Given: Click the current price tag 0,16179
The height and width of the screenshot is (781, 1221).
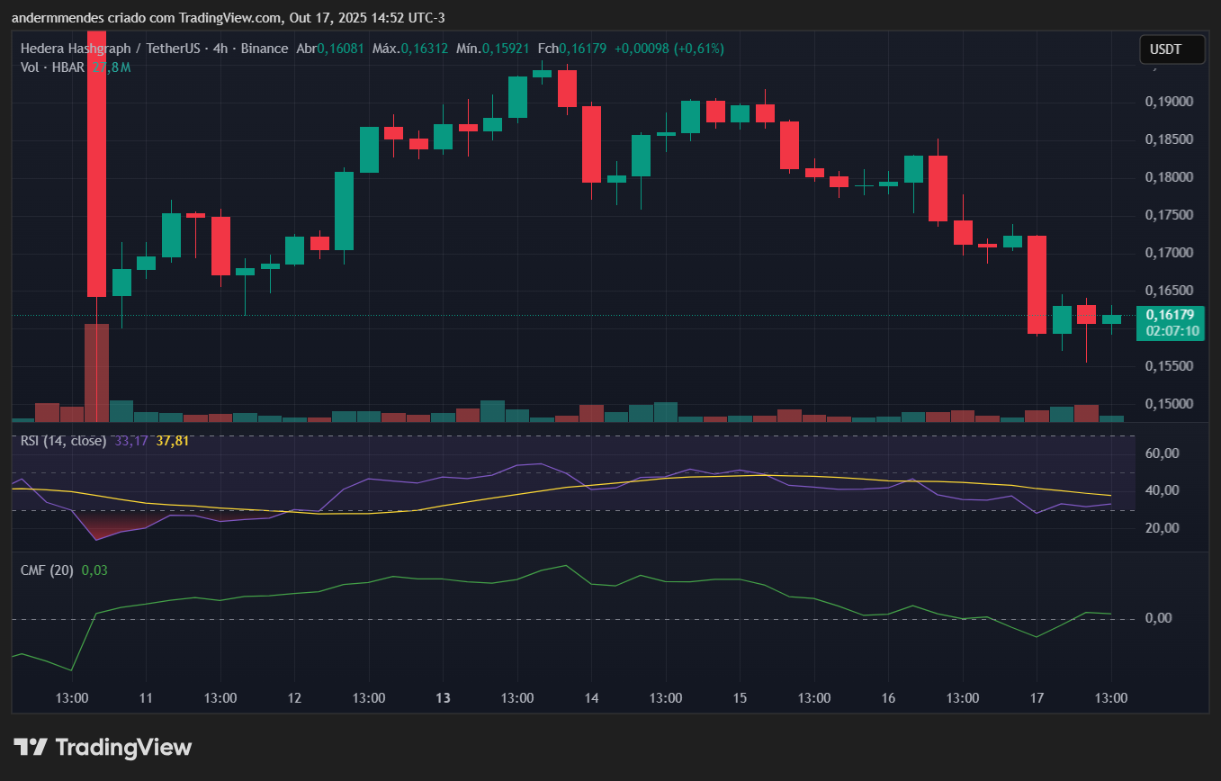Looking at the screenshot, I should point(1171,315).
